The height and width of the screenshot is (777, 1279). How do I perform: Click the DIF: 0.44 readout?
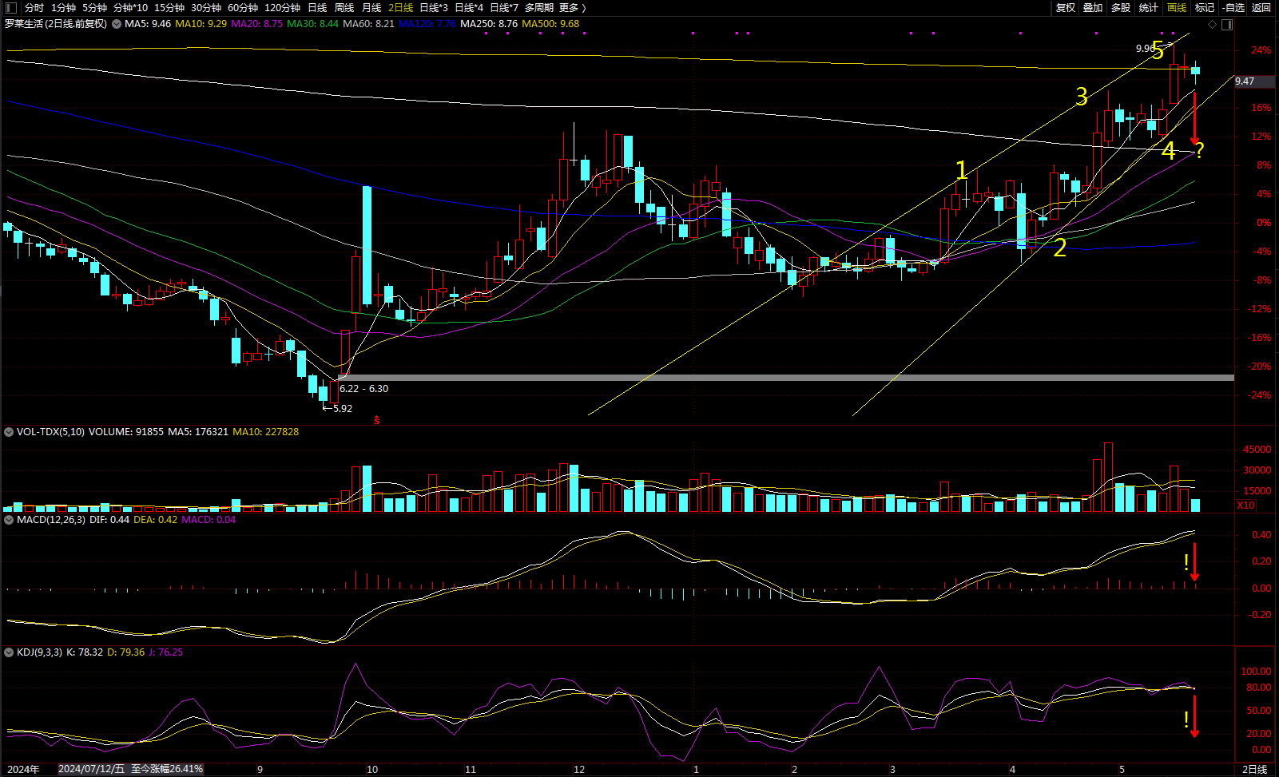109,520
